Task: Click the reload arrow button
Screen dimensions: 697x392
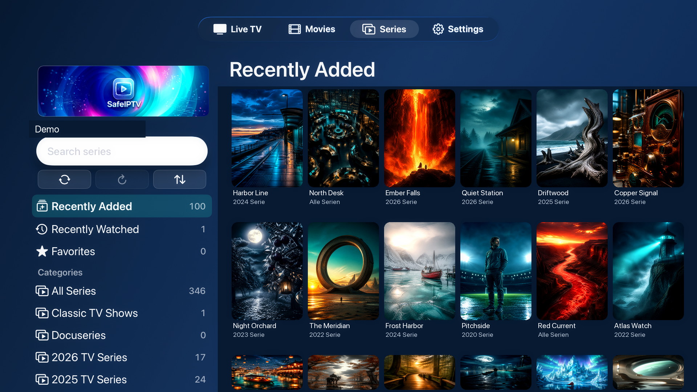Action: pos(122,179)
